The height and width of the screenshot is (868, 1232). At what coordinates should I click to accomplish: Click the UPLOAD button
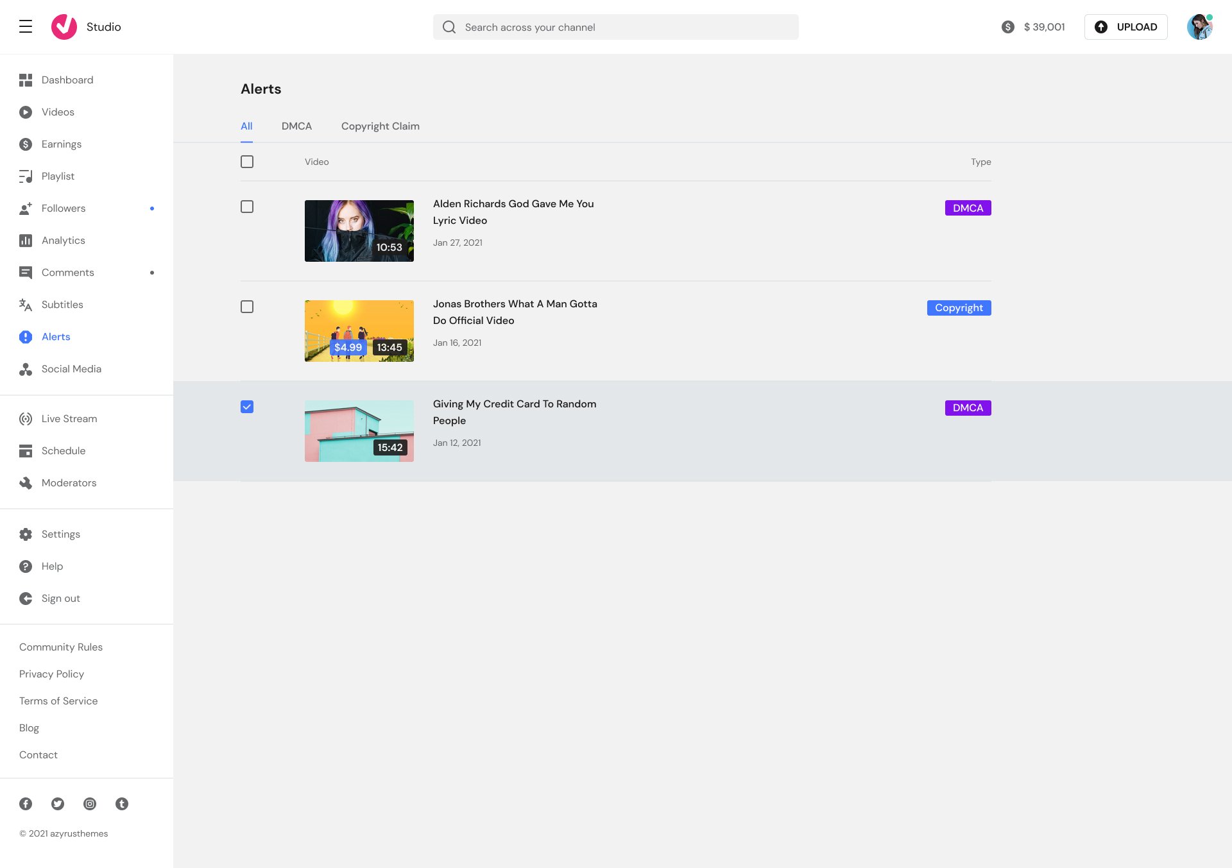click(x=1125, y=27)
